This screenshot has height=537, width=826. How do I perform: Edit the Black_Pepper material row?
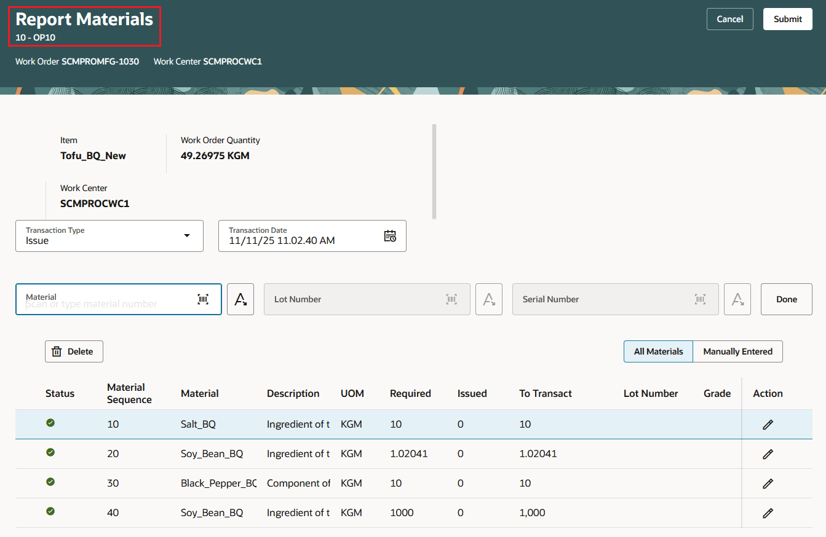point(768,483)
